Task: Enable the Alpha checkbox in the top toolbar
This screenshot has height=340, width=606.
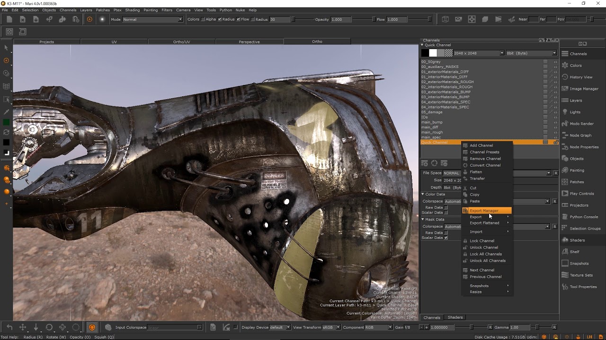Action: pyautogui.click(x=203, y=19)
